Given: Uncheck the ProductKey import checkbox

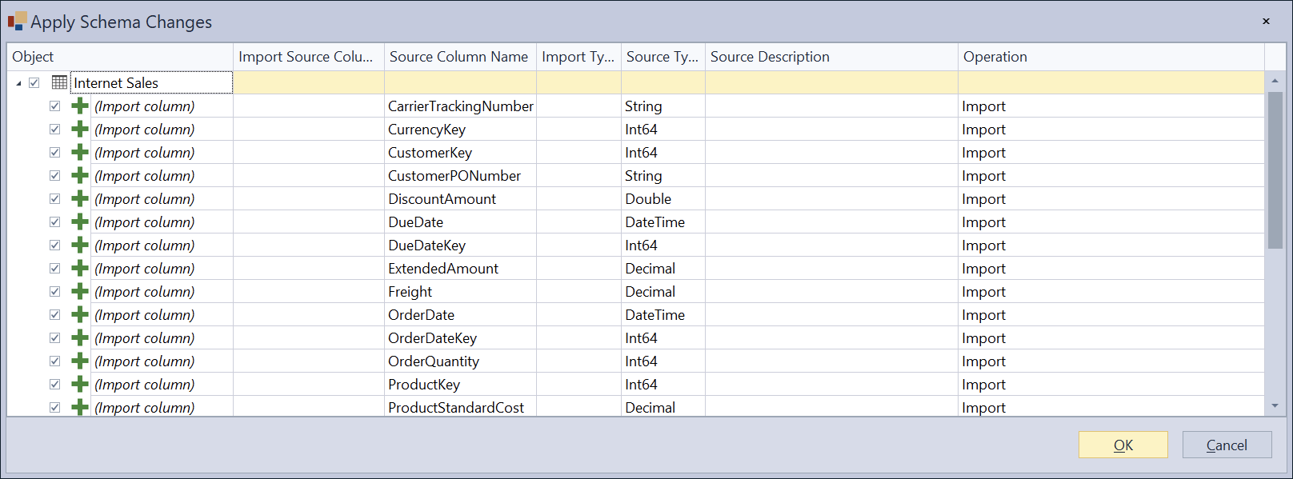Looking at the screenshot, I should coord(55,384).
